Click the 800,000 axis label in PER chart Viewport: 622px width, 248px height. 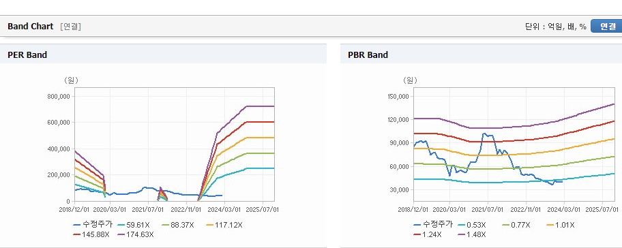pyautogui.click(x=59, y=96)
